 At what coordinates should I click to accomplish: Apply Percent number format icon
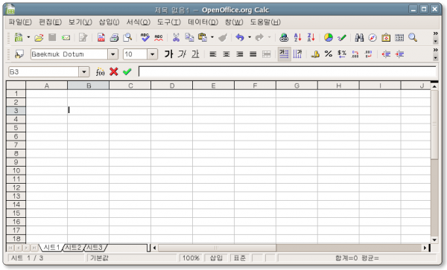coord(329,54)
